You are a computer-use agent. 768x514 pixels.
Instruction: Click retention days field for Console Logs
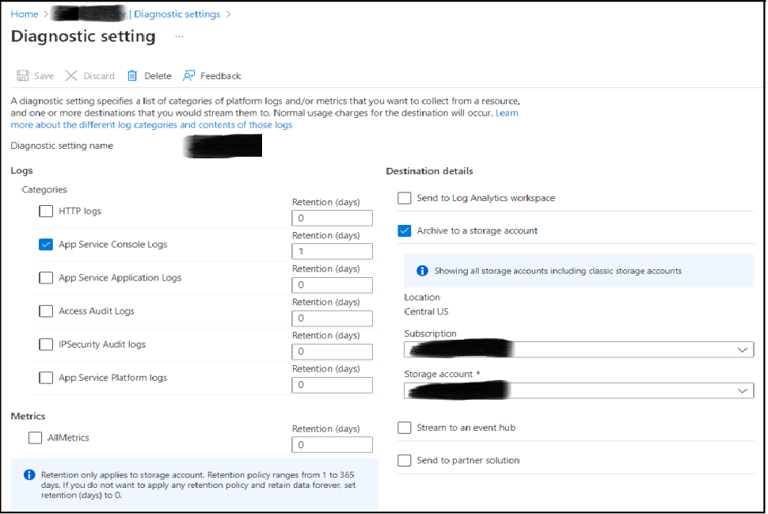point(332,252)
